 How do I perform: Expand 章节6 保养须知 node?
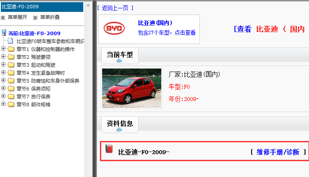pos(3,88)
